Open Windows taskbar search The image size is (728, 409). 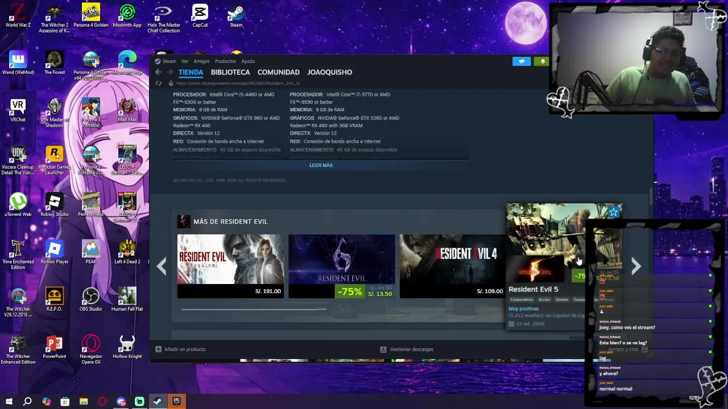coord(27,402)
